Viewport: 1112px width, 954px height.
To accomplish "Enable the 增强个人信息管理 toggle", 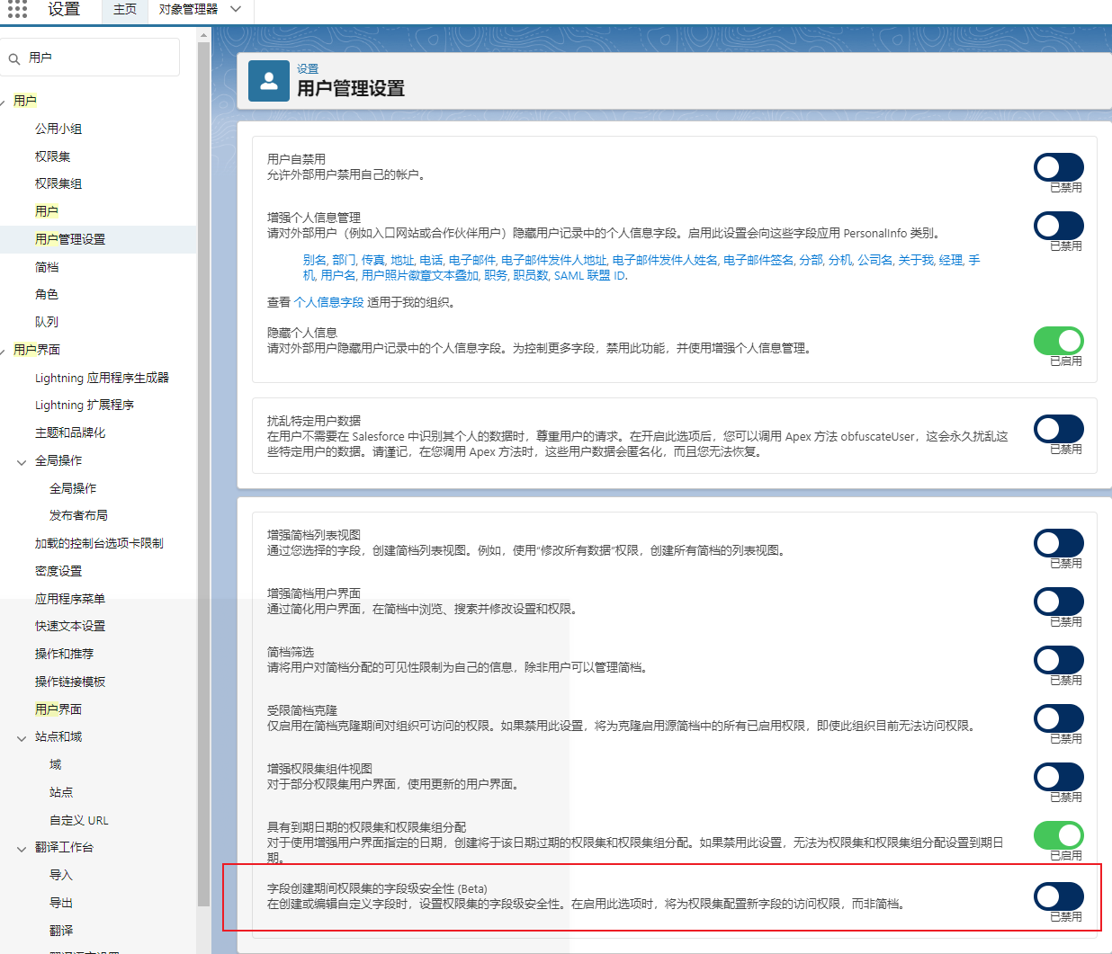I will pyautogui.click(x=1059, y=226).
